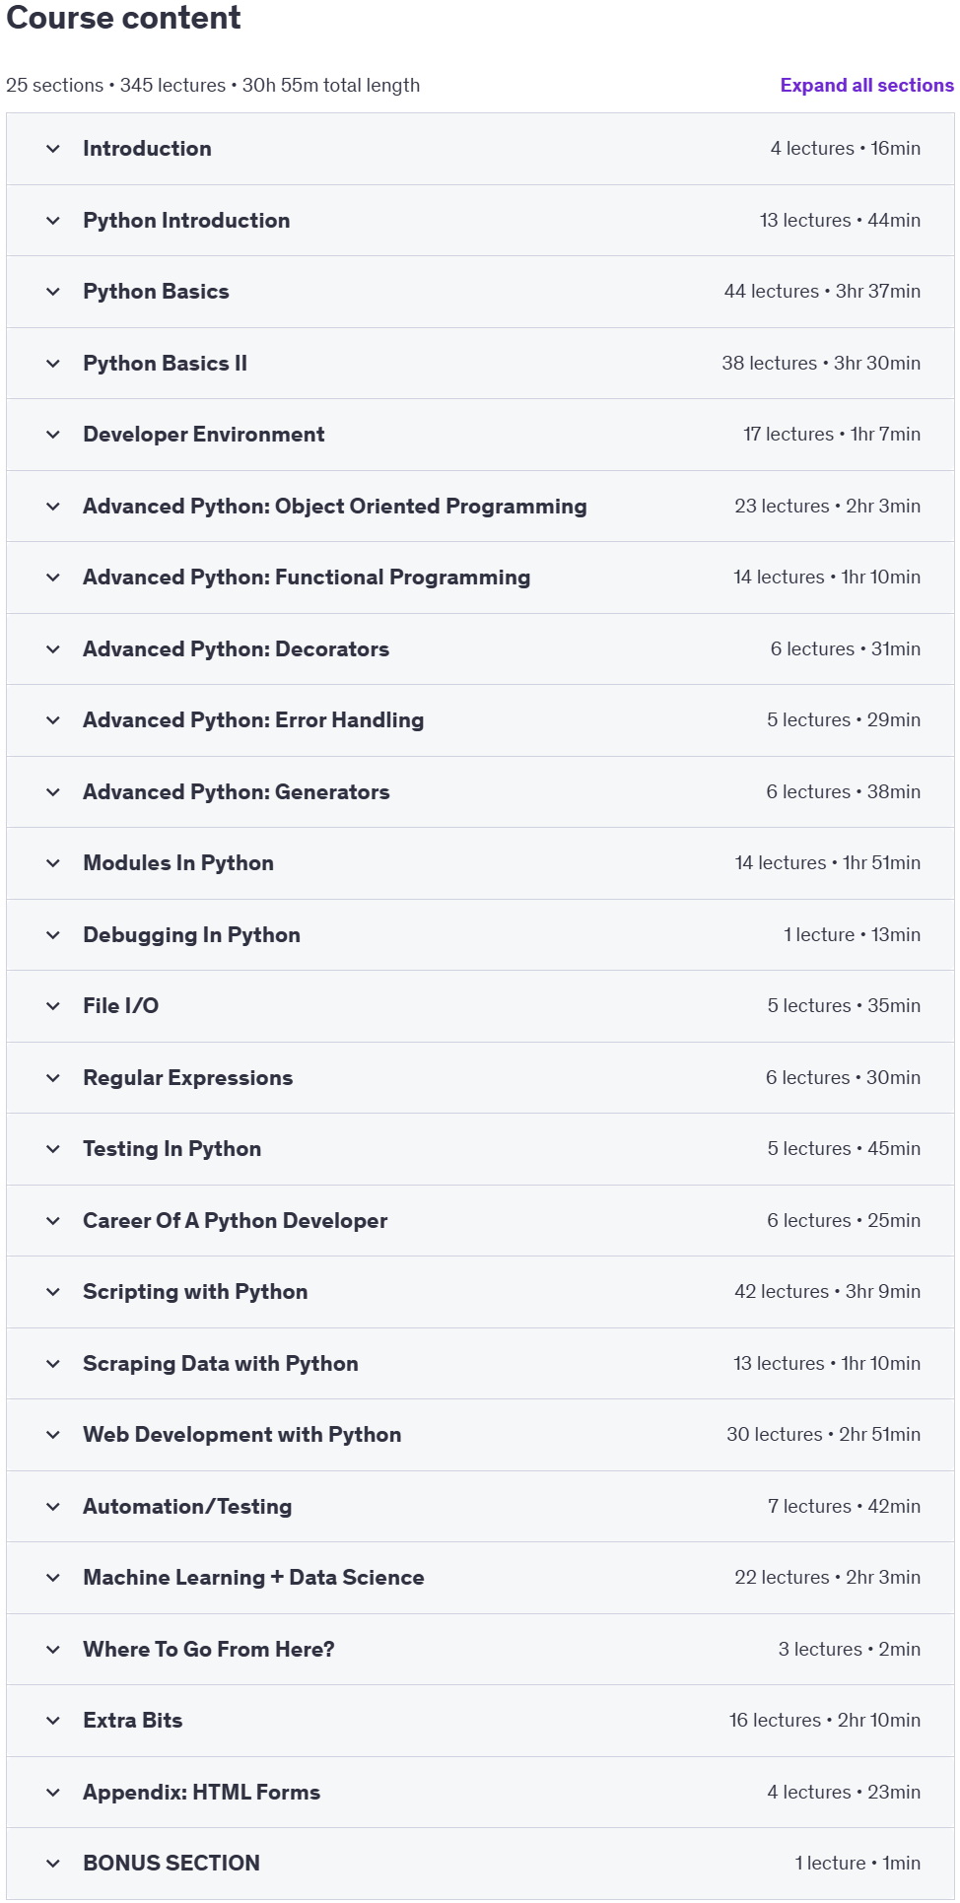Expand the Python Basics II chevron
Image resolution: width=960 pixels, height=1903 pixels.
tap(53, 364)
